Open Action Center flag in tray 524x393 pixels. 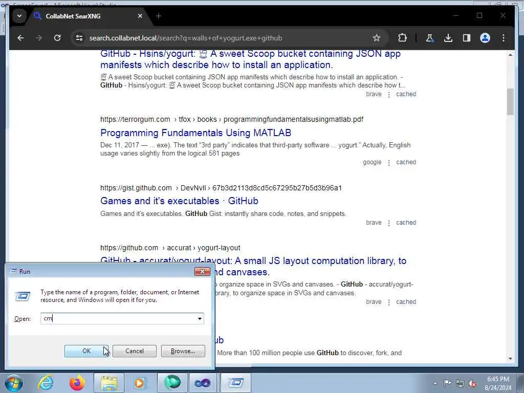tap(447, 383)
